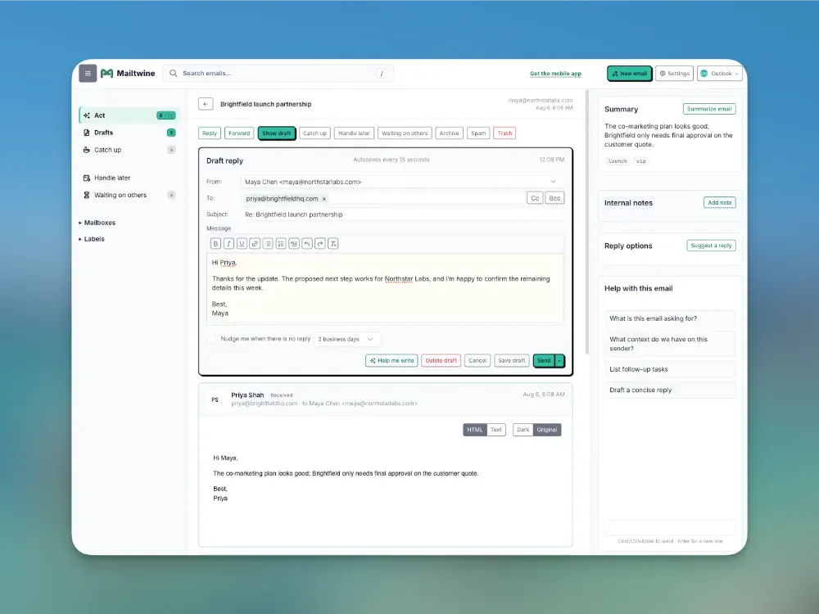Open Catch up in the sidebar
The width and height of the screenshot is (819, 614).
pos(129,150)
